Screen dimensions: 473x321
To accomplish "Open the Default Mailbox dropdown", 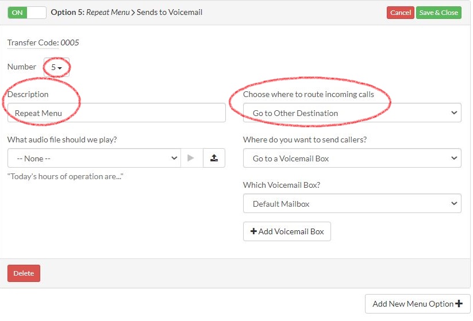I will pos(352,203).
